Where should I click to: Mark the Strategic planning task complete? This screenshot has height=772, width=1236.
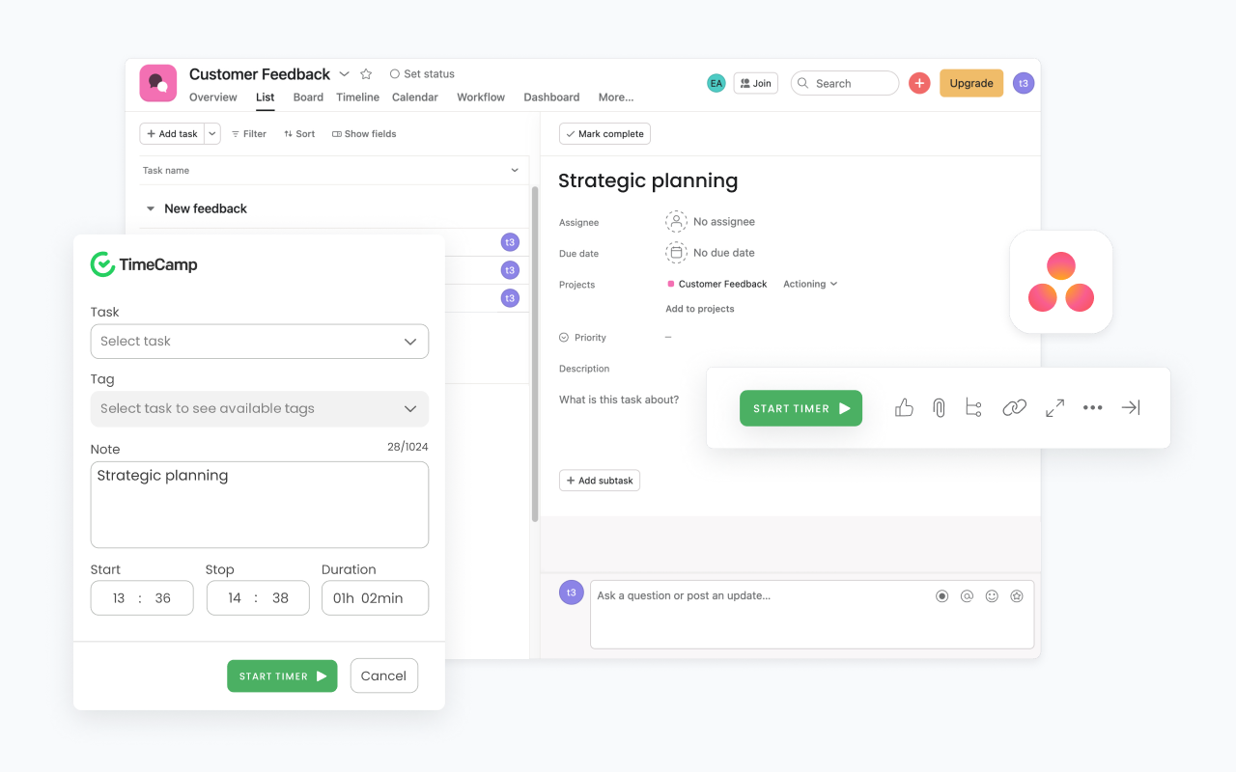[x=604, y=133]
